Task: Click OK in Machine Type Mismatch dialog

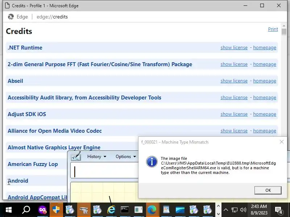Action: click(268, 190)
